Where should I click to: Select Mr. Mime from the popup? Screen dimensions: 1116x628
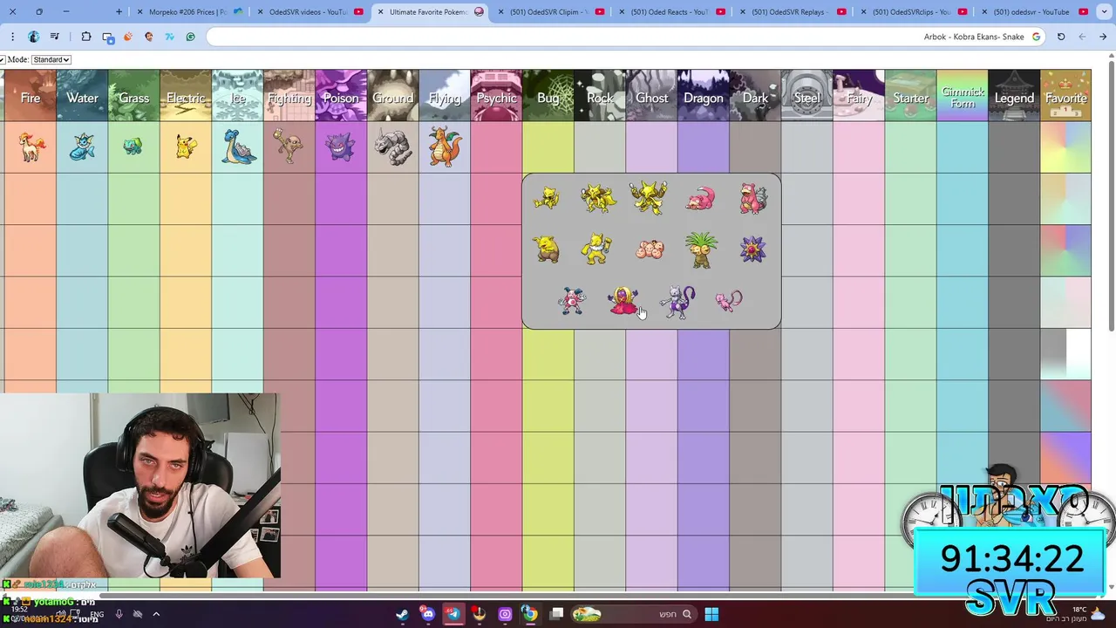click(x=572, y=301)
